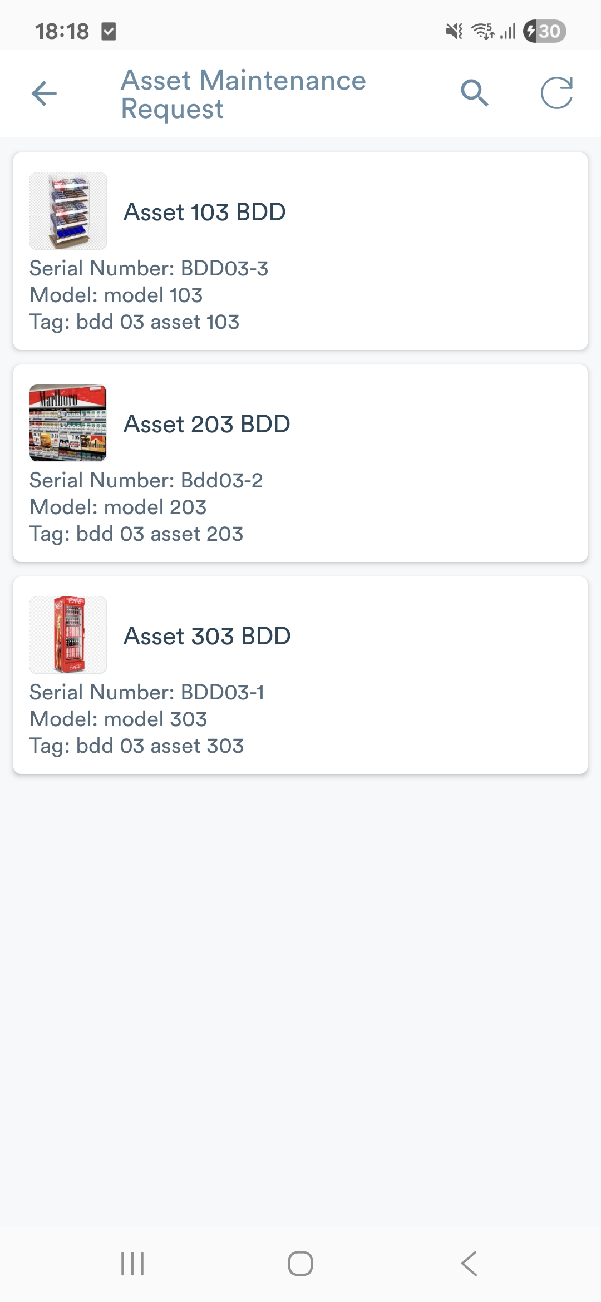The image size is (601, 1302).
Task: Open the candy display rack thumbnail
Action: 68,211
